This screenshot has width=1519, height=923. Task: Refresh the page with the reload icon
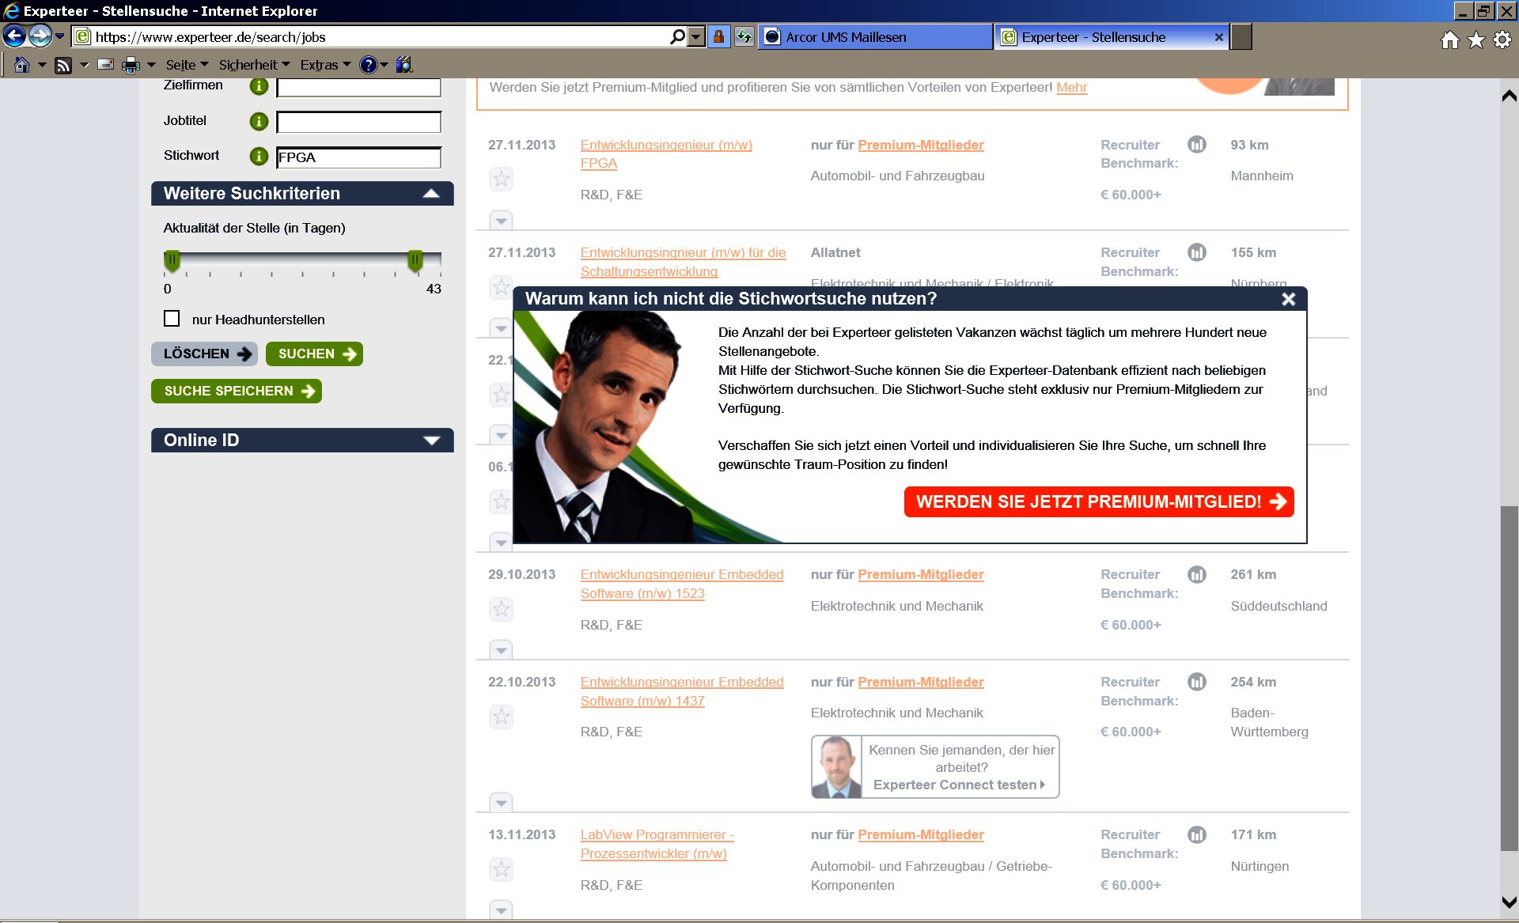click(744, 37)
